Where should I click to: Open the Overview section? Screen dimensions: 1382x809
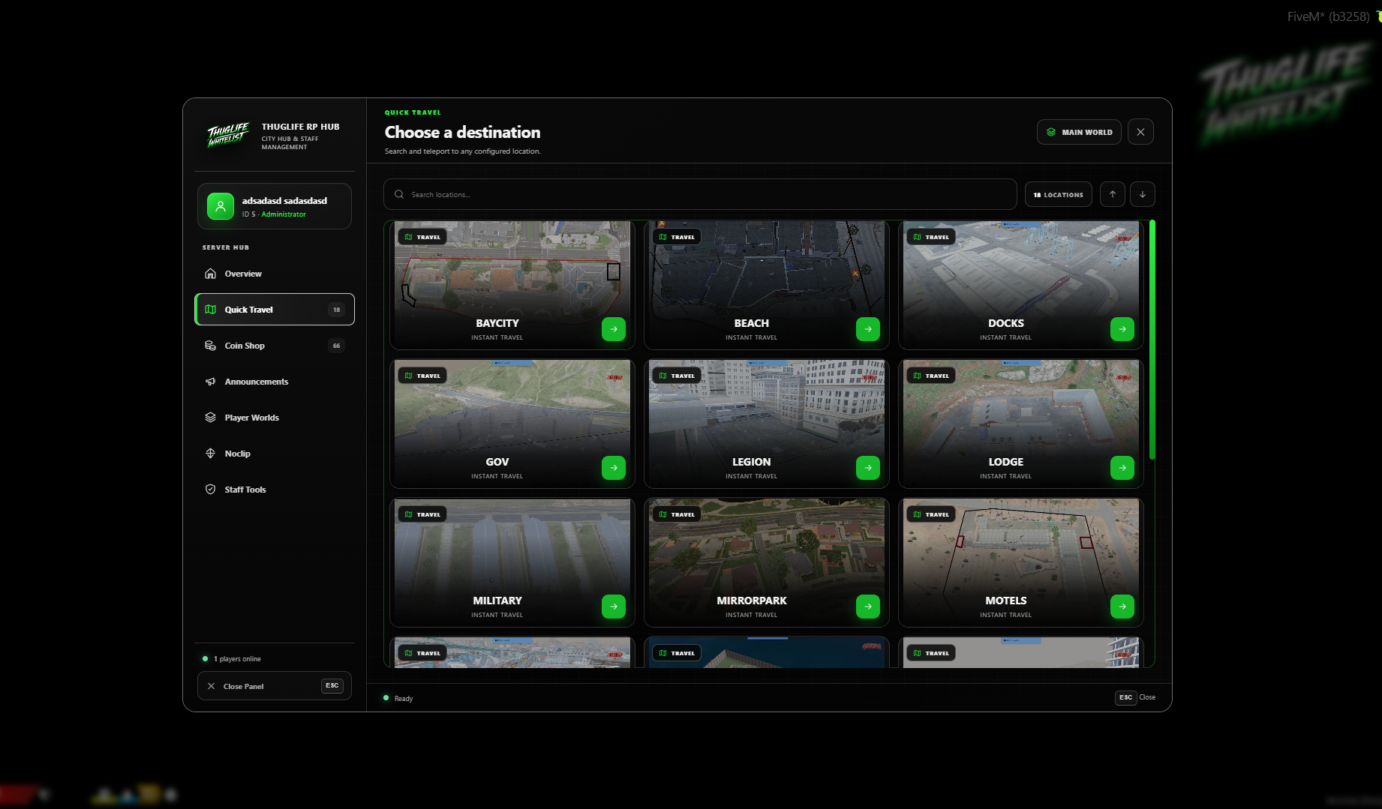[x=275, y=274]
